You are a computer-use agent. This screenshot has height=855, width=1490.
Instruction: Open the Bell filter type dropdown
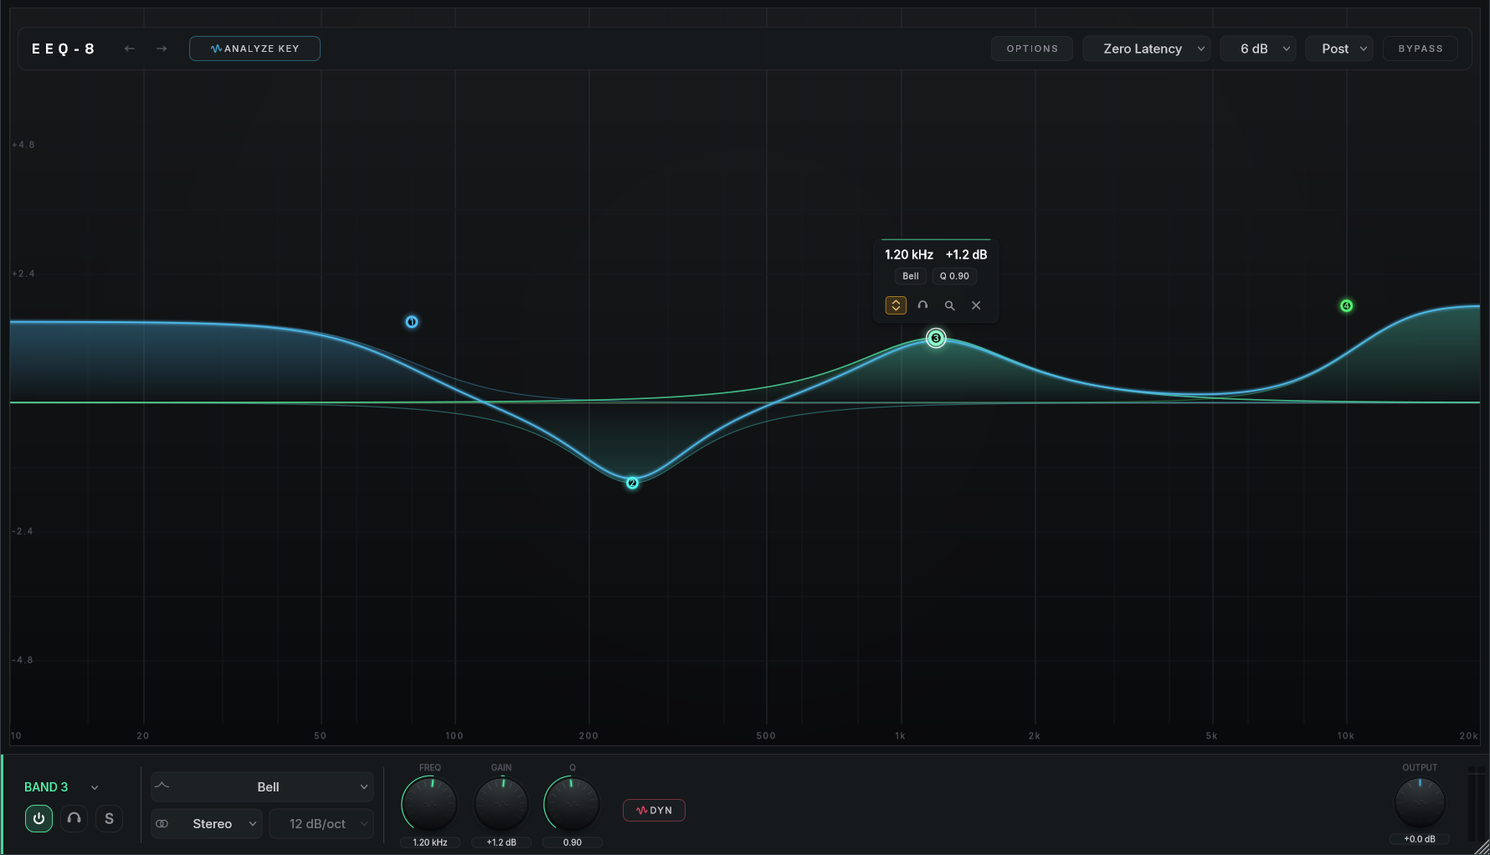tap(262, 786)
